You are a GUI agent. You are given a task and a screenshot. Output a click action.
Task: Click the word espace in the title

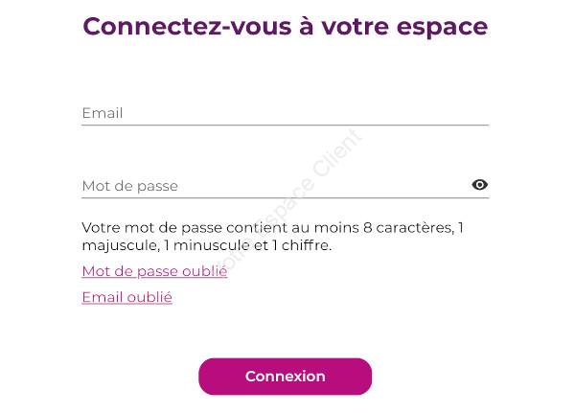(x=442, y=28)
